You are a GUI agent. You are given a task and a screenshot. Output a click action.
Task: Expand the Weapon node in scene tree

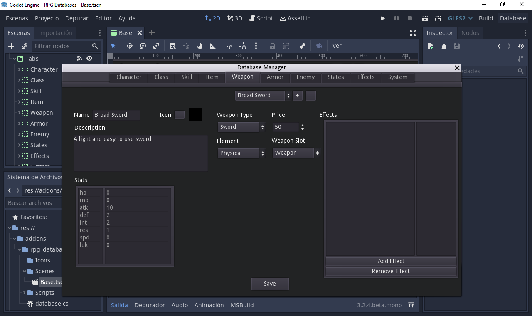[19, 113]
